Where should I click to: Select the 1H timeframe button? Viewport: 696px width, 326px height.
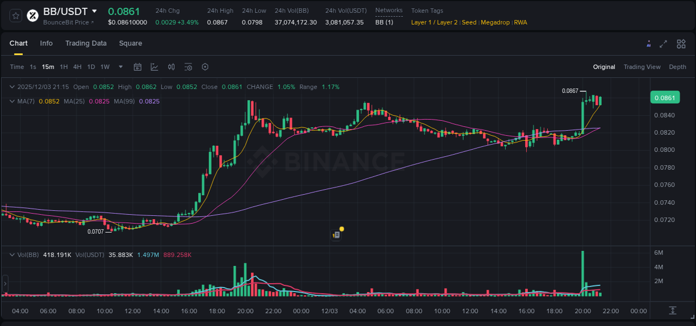[62, 67]
